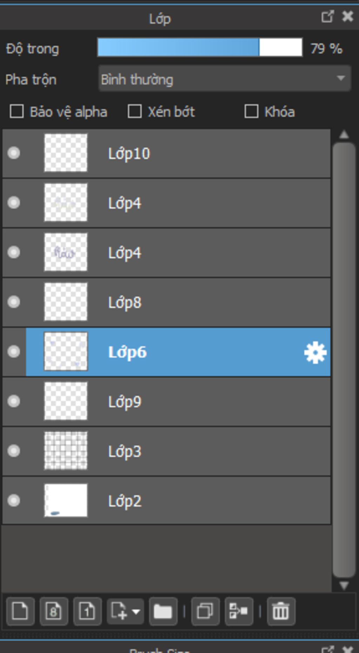The height and width of the screenshot is (653, 359).
Task: Merge layer down with merge icon
Action: 239,611
